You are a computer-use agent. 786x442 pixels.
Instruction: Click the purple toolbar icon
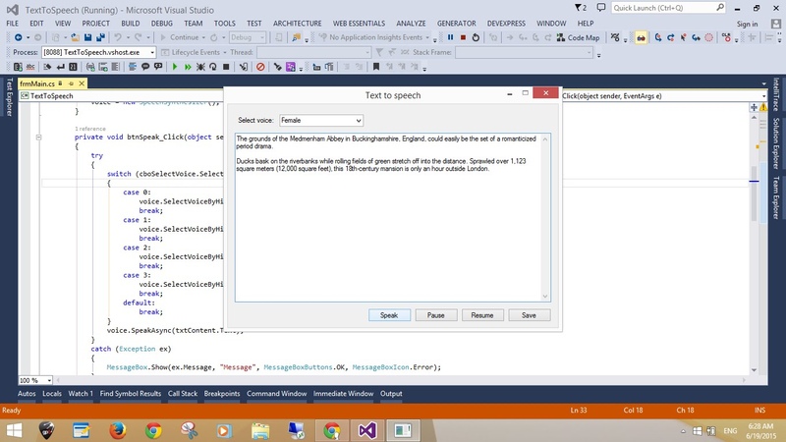click(290, 67)
